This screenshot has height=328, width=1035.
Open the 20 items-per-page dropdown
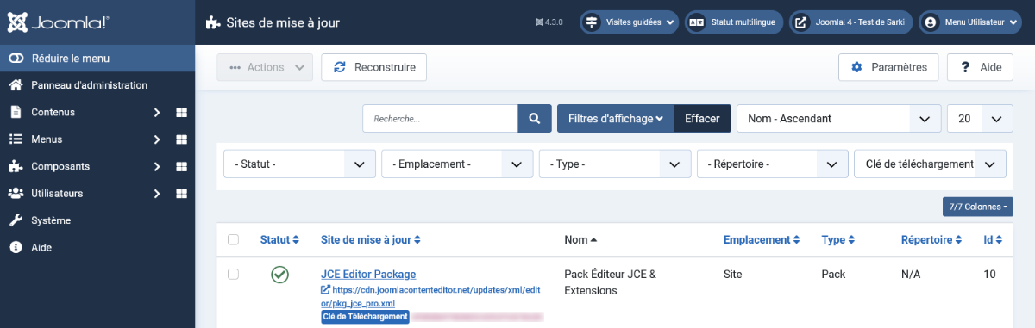coord(980,119)
